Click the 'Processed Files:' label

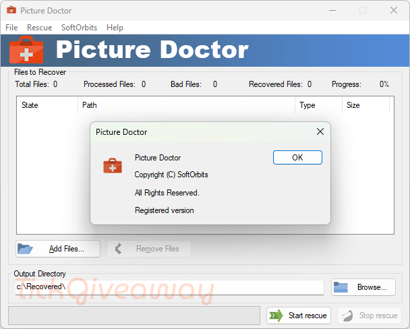tap(109, 84)
